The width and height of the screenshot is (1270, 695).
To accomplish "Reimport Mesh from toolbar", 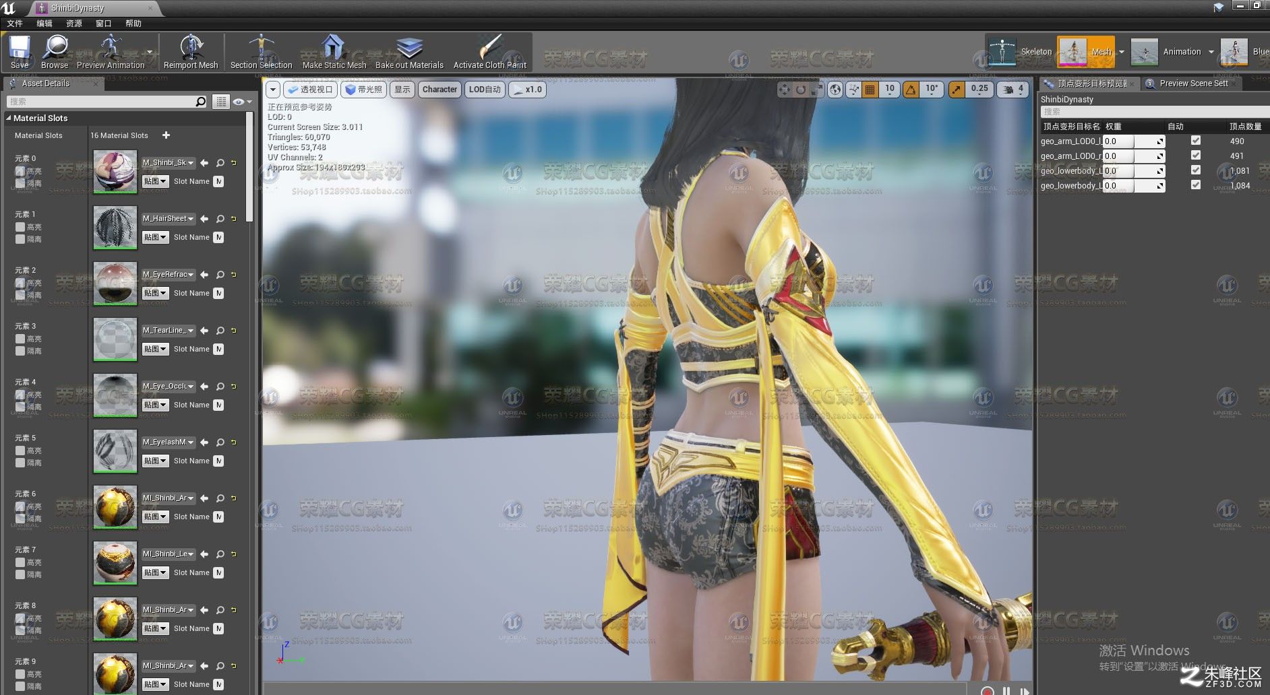I will point(191,52).
